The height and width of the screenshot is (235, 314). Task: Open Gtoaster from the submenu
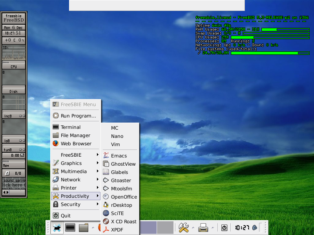pos(120,180)
